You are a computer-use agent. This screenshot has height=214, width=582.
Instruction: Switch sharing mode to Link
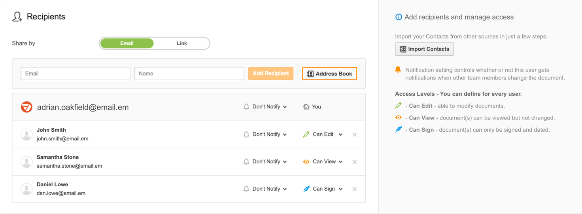coord(181,44)
